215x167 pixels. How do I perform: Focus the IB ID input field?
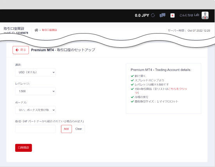pyautogui.click(x=35, y=129)
